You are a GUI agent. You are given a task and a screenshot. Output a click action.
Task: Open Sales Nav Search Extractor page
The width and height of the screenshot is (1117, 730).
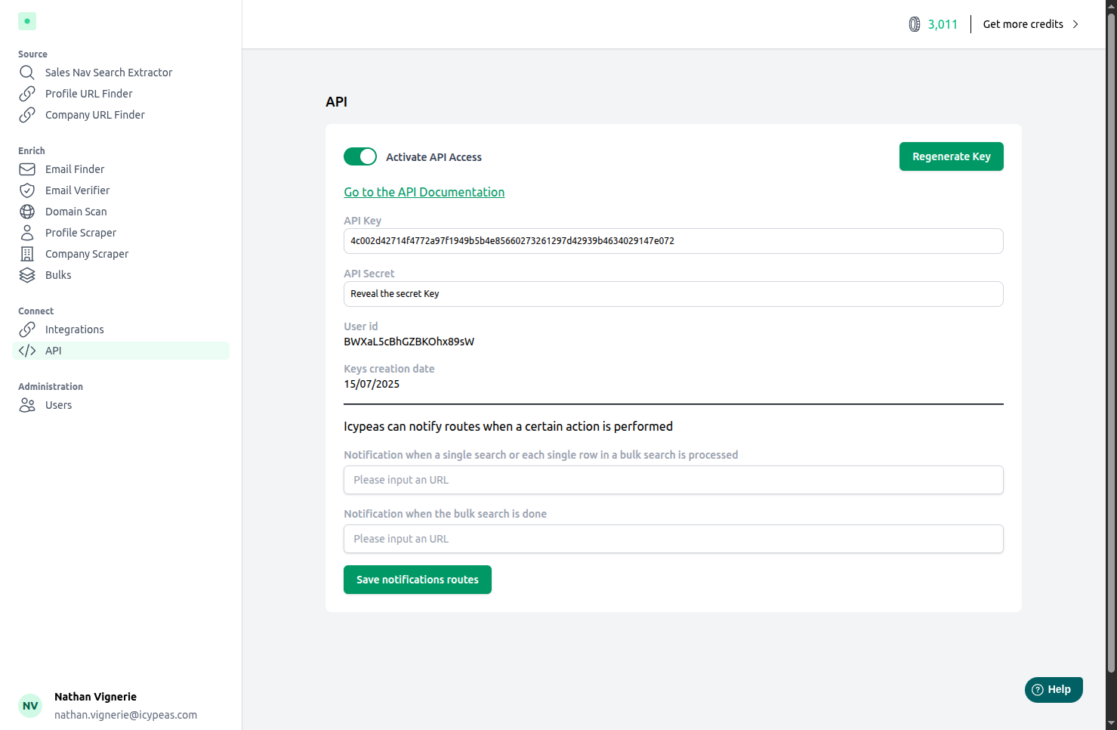(109, 73)
